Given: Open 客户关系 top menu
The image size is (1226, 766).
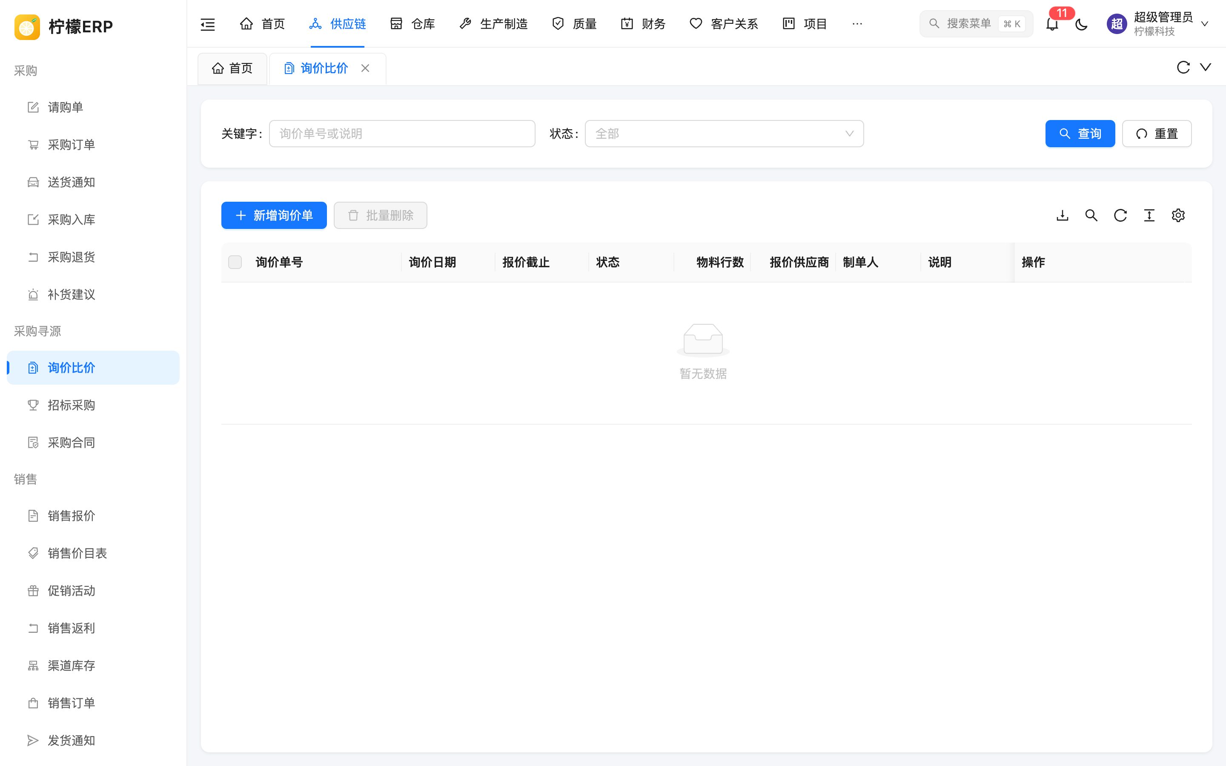Looking at the screenshot, I should [723, 24].
